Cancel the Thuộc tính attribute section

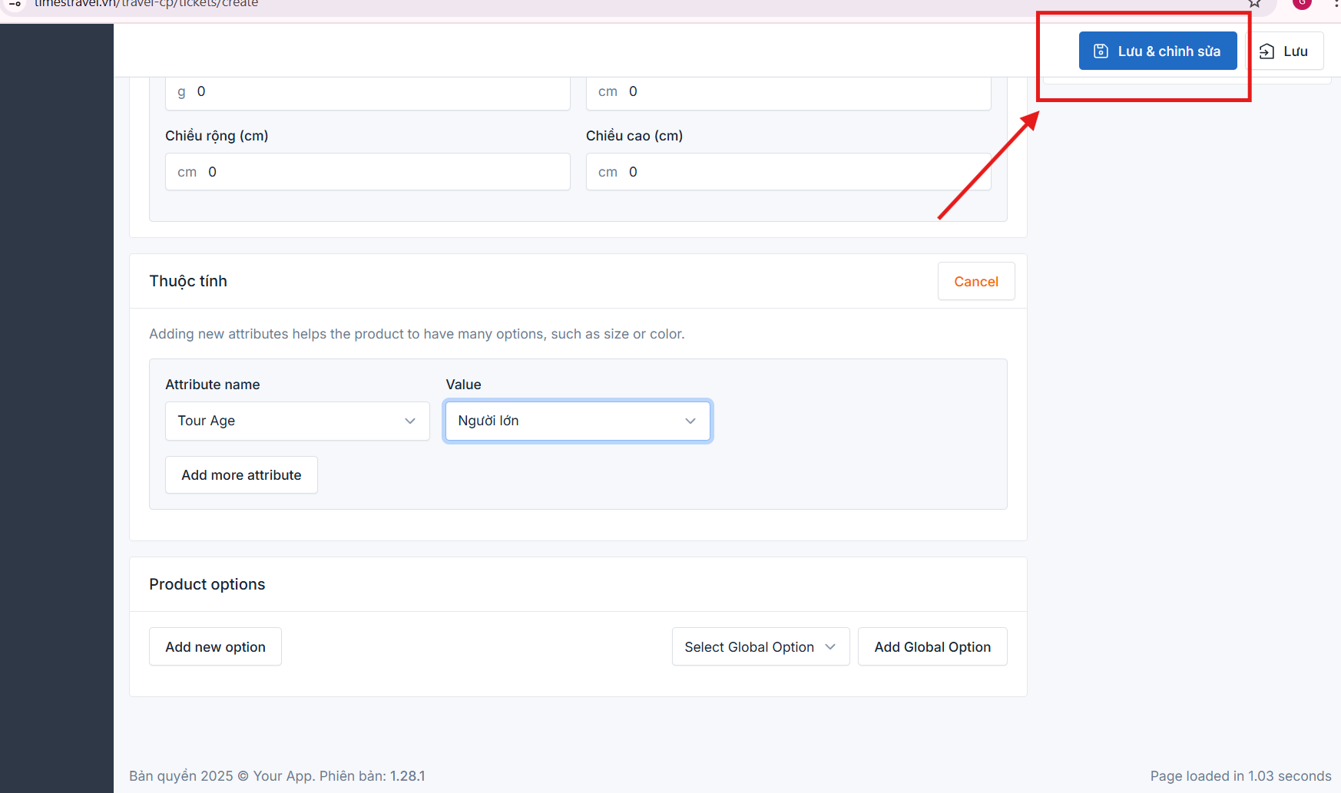pyautogui.click(x=976, y=281)
